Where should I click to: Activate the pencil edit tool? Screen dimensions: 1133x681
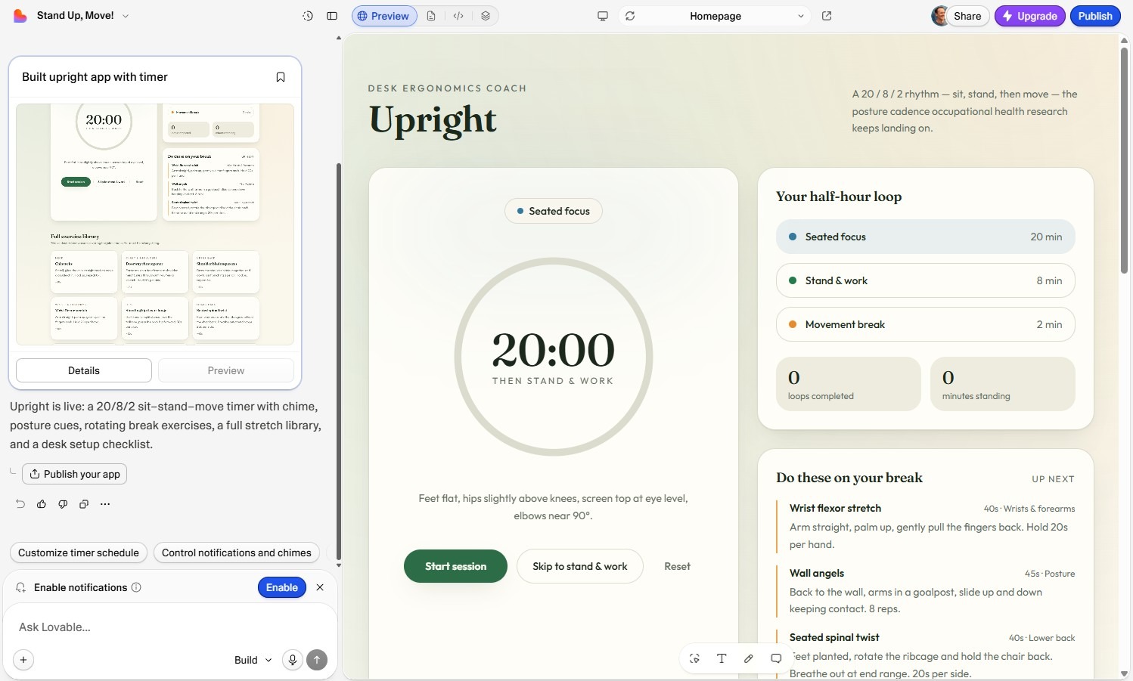point(749,658)
